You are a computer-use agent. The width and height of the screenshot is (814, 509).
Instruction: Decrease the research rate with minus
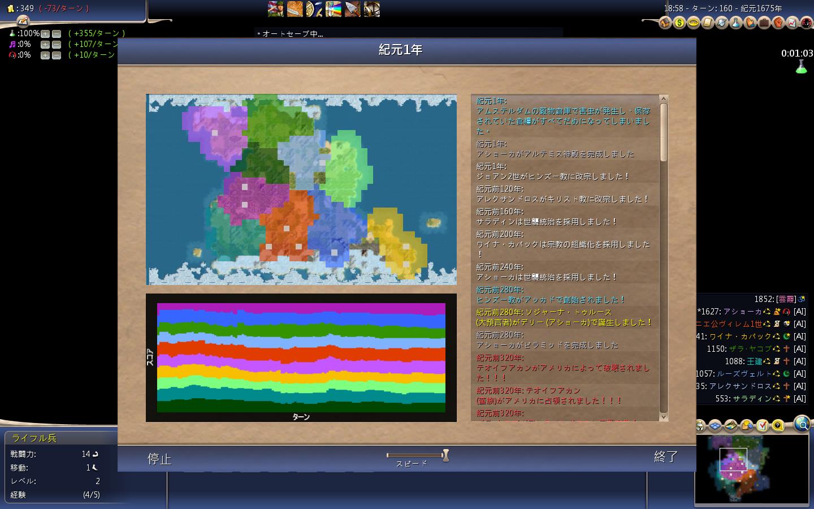click(57, 34)
